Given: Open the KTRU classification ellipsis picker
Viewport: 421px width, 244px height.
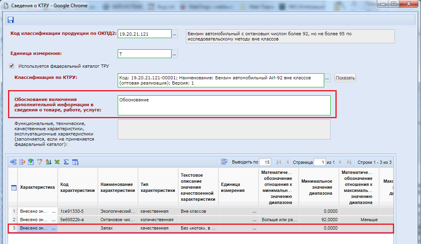Looking at the screenshot, I should [x=328, y=78].
